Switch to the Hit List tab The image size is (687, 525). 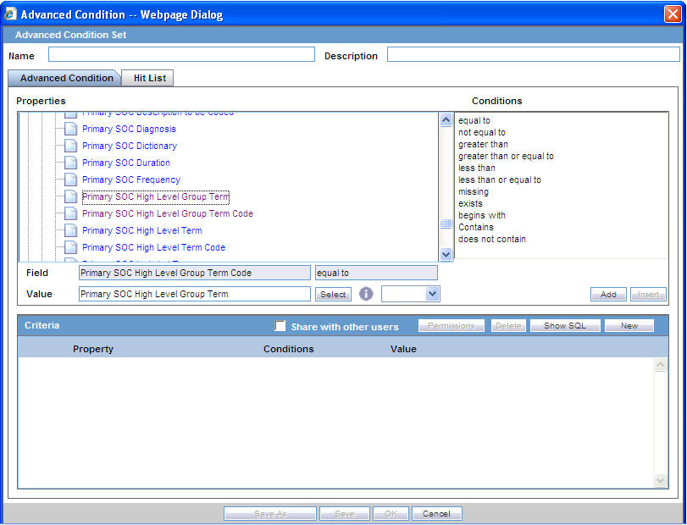click(x=147, y=77)
